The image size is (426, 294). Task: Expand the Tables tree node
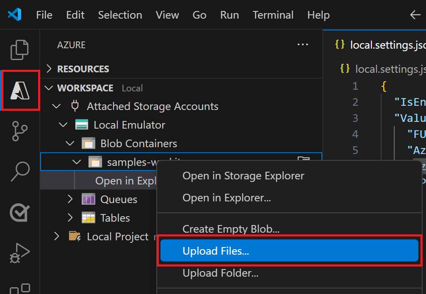tap(69, 217)
